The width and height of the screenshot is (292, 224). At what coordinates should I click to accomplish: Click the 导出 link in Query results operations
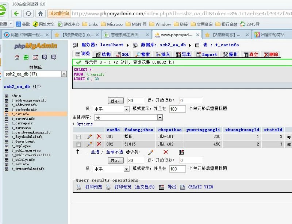click(172, 187)
